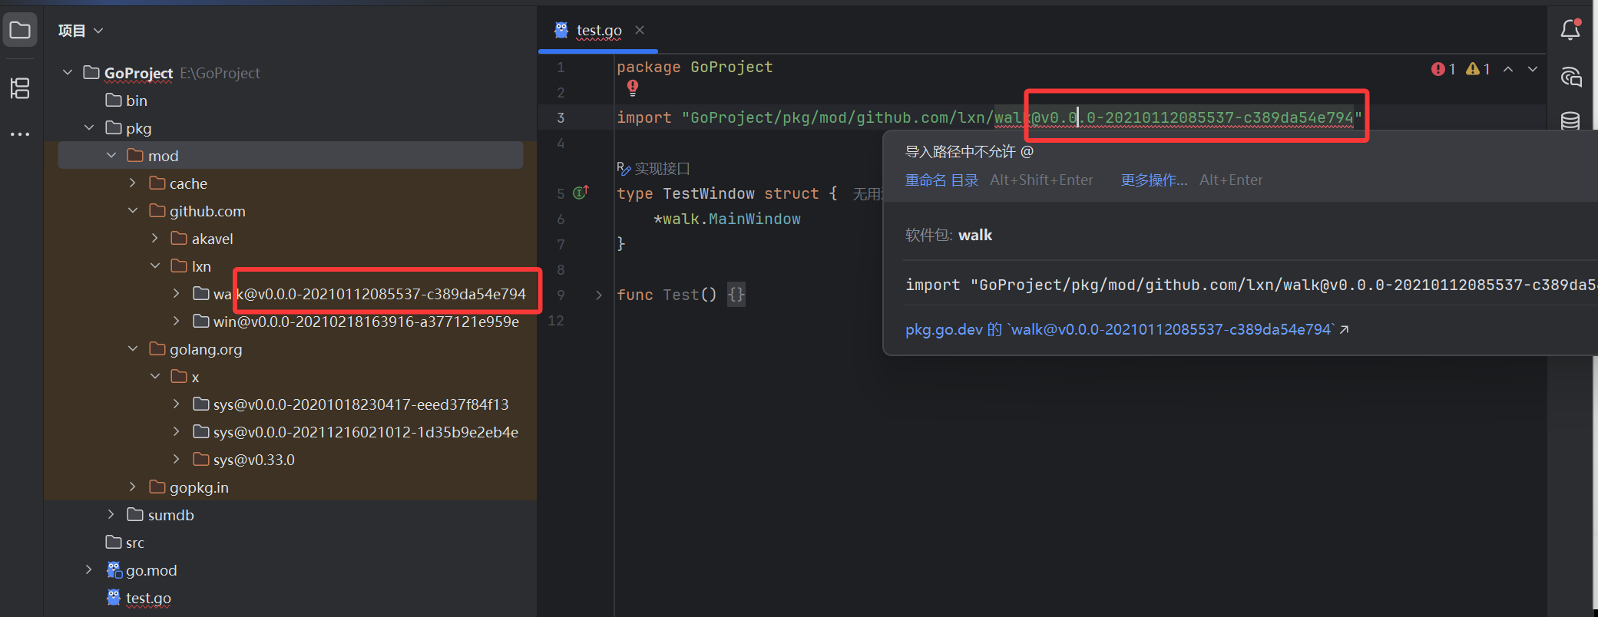This screenshot has height=617, width=1598.
Task: Click the collapsed {} fold placeholder on line 9
Action: [736, 295]
